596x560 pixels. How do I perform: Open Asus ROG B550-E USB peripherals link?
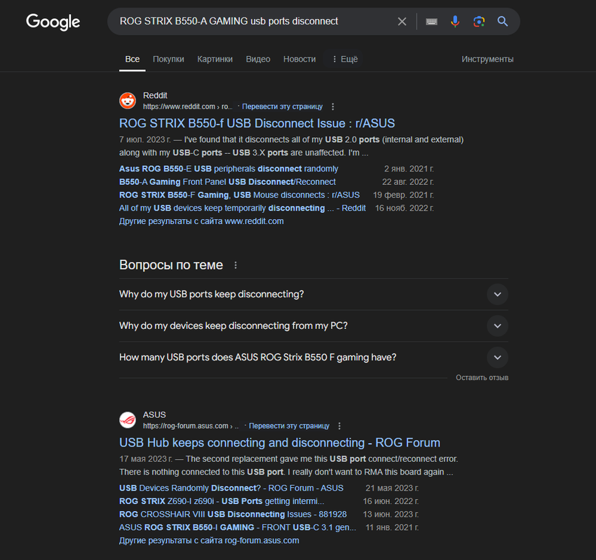229,169
